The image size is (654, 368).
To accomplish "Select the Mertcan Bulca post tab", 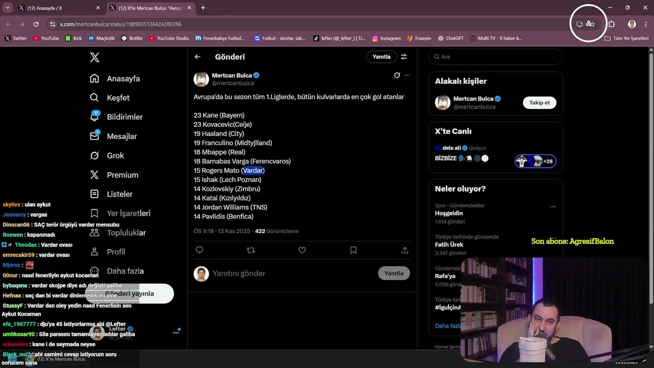I will pos(151,8).
